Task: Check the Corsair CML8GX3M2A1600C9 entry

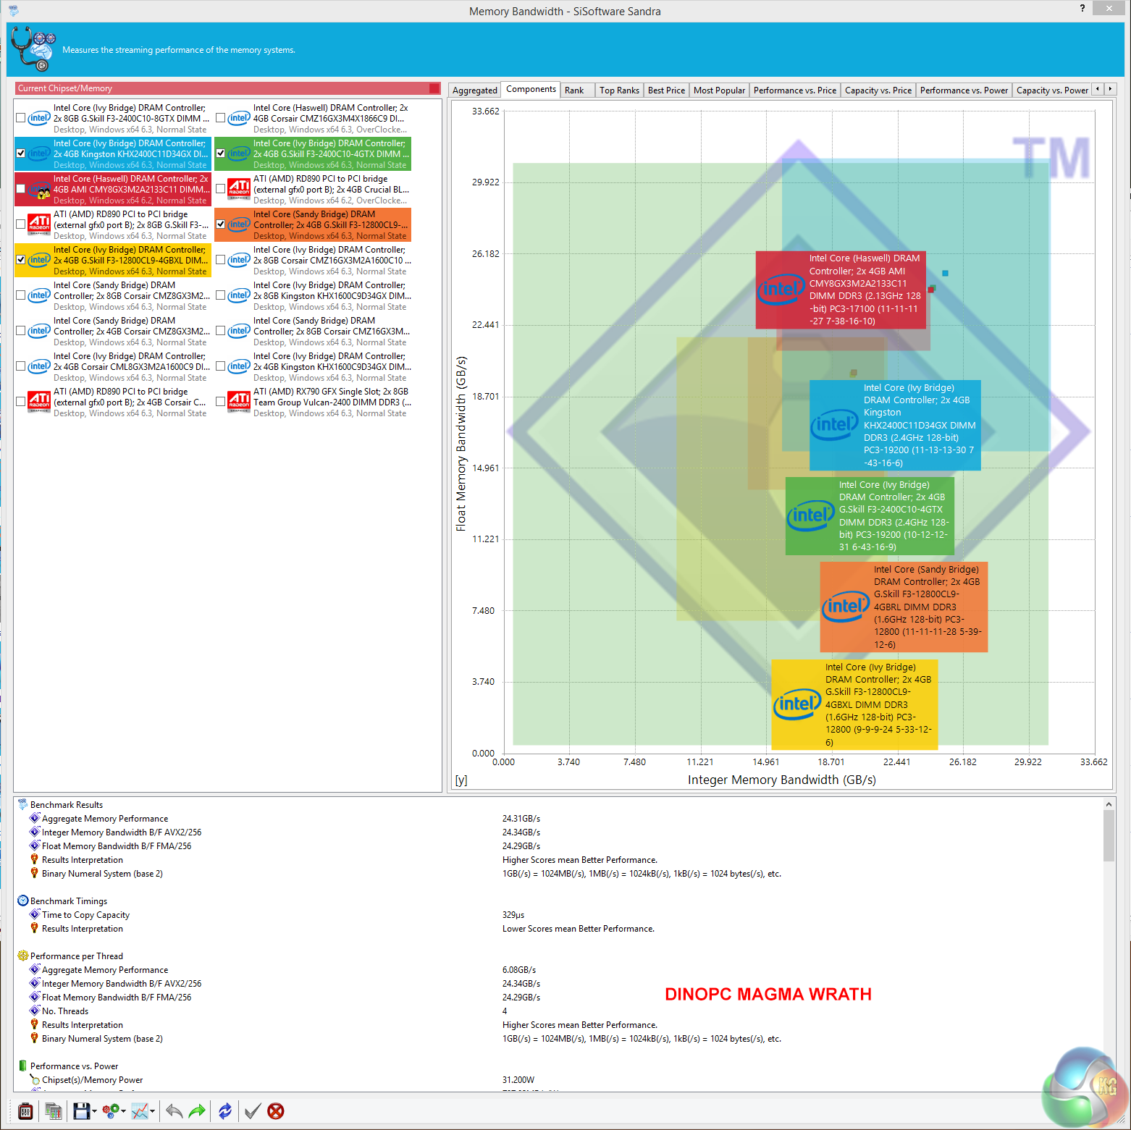Action: pyautogui.click(x=21, y=366)
